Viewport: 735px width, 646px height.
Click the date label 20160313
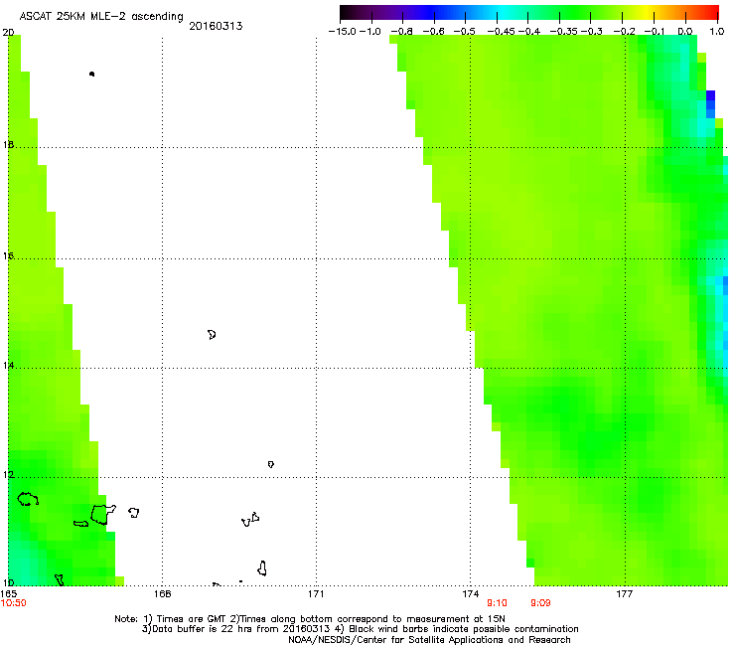point(216,26)
